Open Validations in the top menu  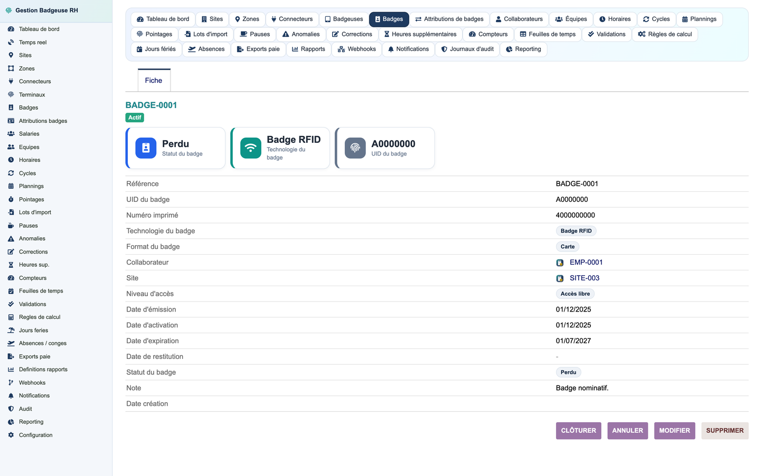point(607,34)
